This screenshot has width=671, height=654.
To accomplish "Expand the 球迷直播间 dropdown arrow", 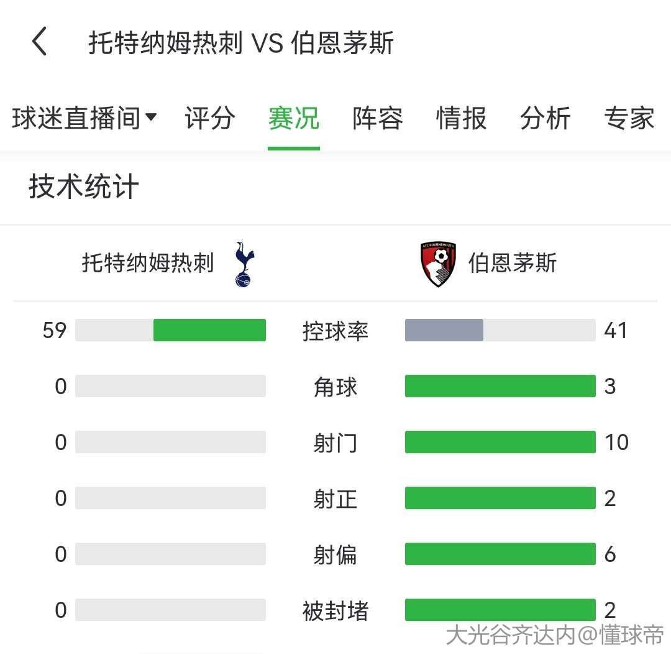I will (x=151, y=116).
